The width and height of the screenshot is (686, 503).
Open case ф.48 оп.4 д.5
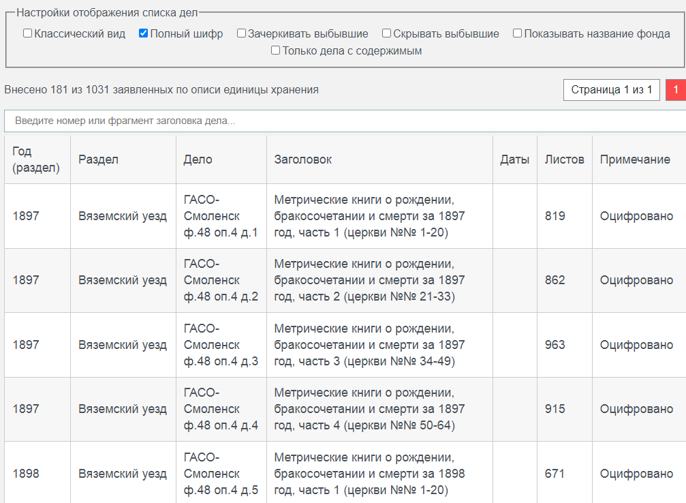pos(221,473)
